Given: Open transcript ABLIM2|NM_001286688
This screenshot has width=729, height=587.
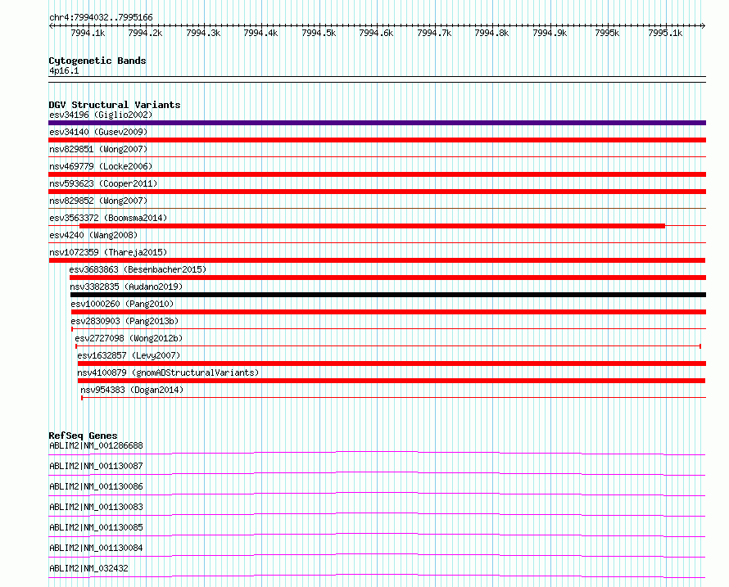Looking at the screenshot, I should click(x=96, y=445).
